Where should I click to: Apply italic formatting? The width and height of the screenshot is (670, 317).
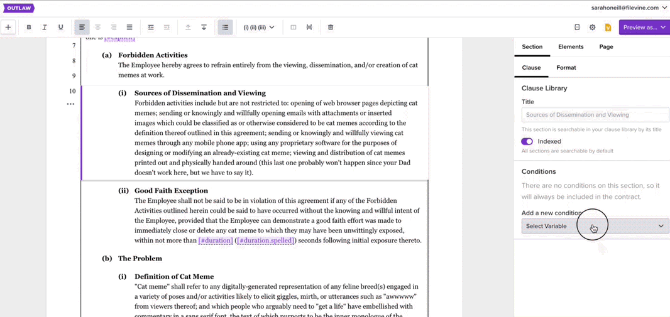(x=45, y=28)
